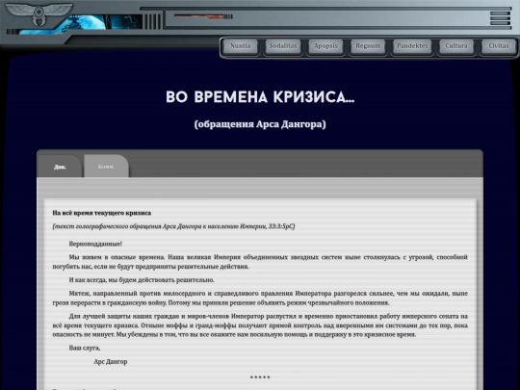Click the line И как всегда, мы будем действовать решительно
The height and width of the screenshot is (390, 520).
click(142, 280)
